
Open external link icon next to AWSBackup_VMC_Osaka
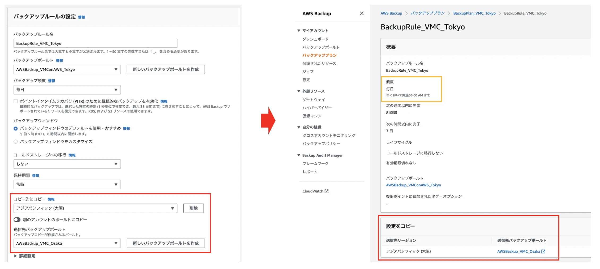coord(543,251)
